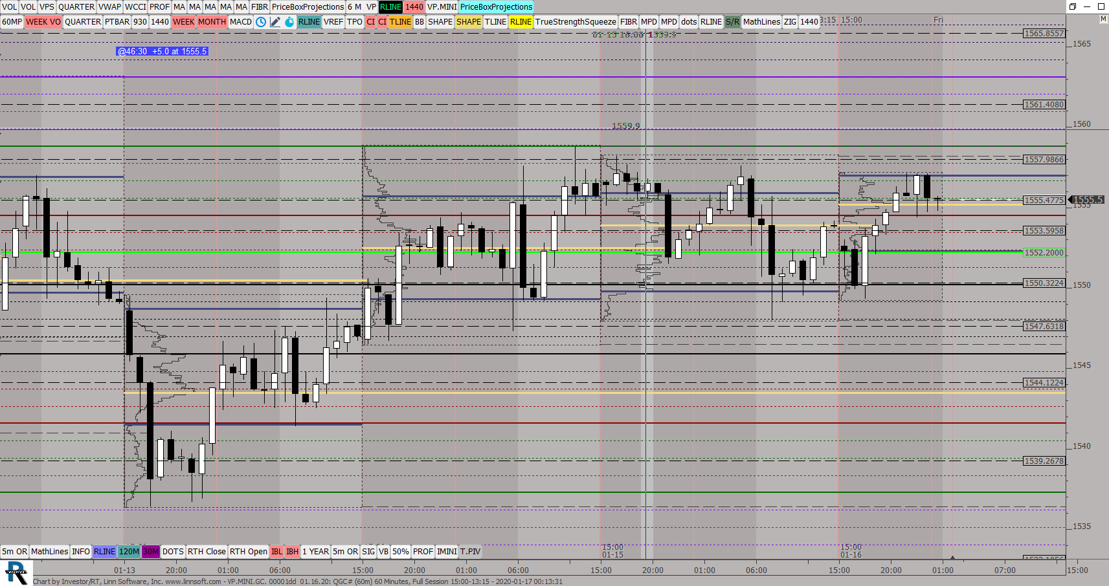
Task: Click the 6 M period button
Action: [x=354, y=7]
